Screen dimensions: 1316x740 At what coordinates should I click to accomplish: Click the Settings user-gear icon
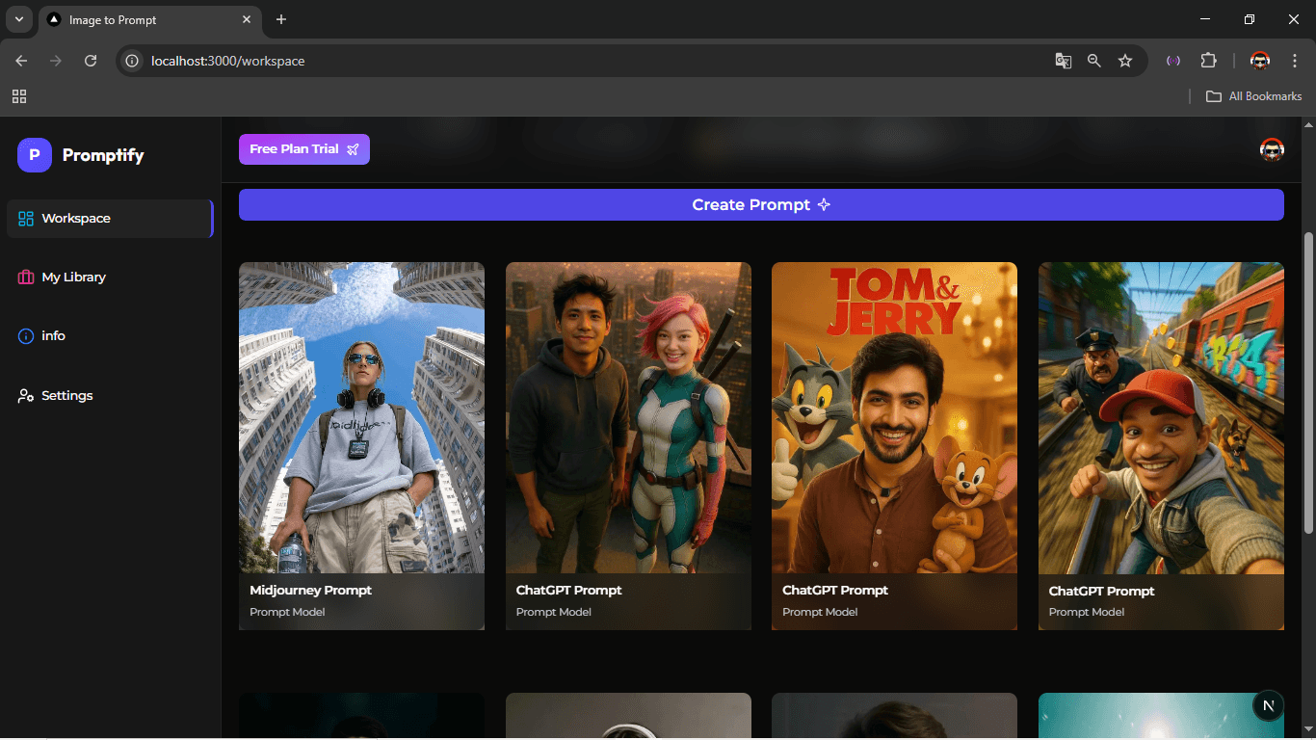coord(26,396)
